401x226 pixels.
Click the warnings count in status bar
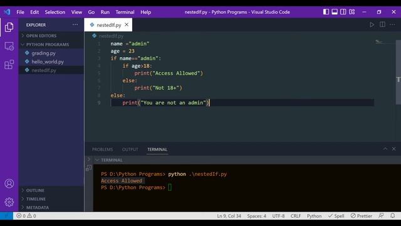tap(32, 216)
